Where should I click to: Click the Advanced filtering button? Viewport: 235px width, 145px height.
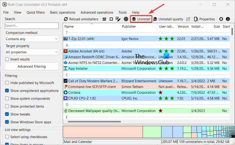coord(32,66)
